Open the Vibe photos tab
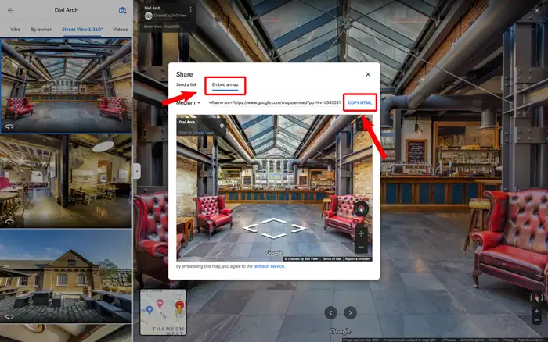 [15, 29]
